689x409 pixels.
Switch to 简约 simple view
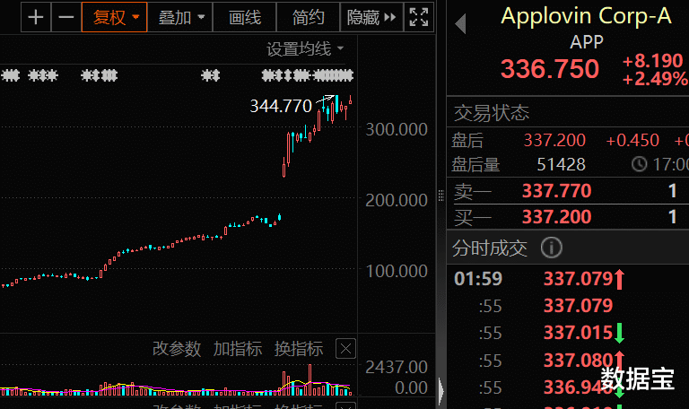pyautogui.click(x=309, y=17)
